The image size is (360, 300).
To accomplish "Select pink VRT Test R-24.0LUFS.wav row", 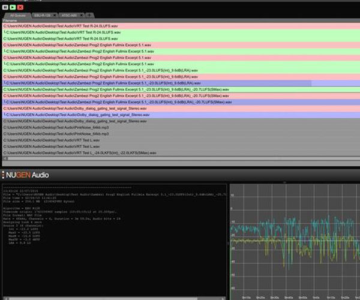I will coord(181,26).
